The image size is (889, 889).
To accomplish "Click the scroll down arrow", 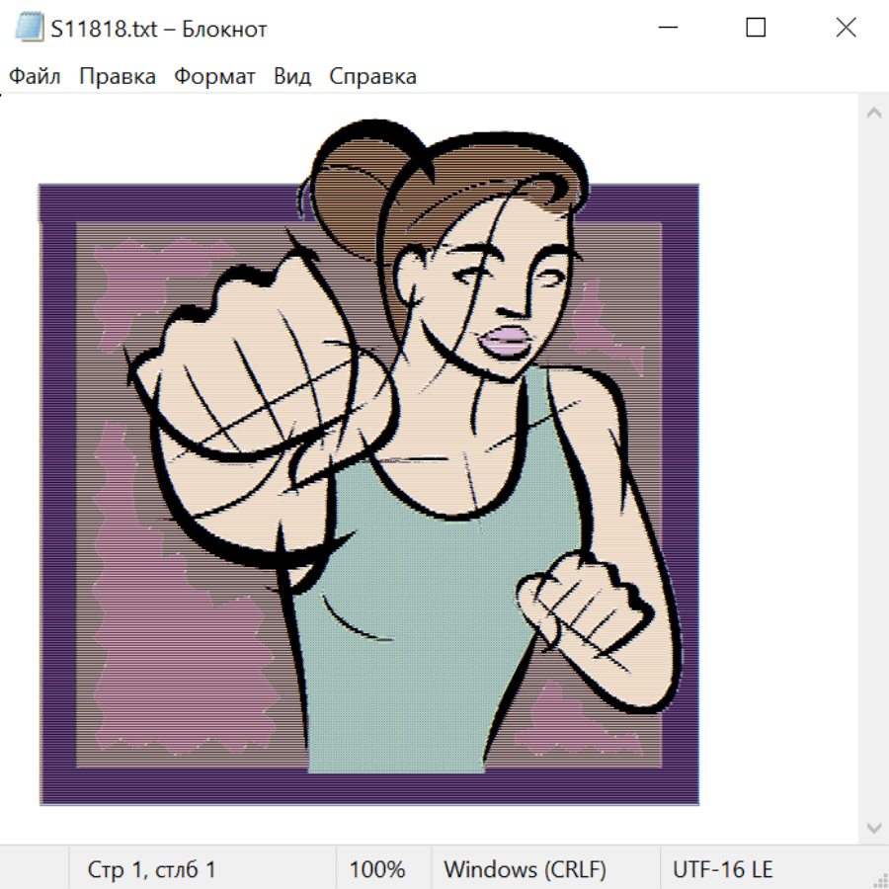I will point(873,826).
